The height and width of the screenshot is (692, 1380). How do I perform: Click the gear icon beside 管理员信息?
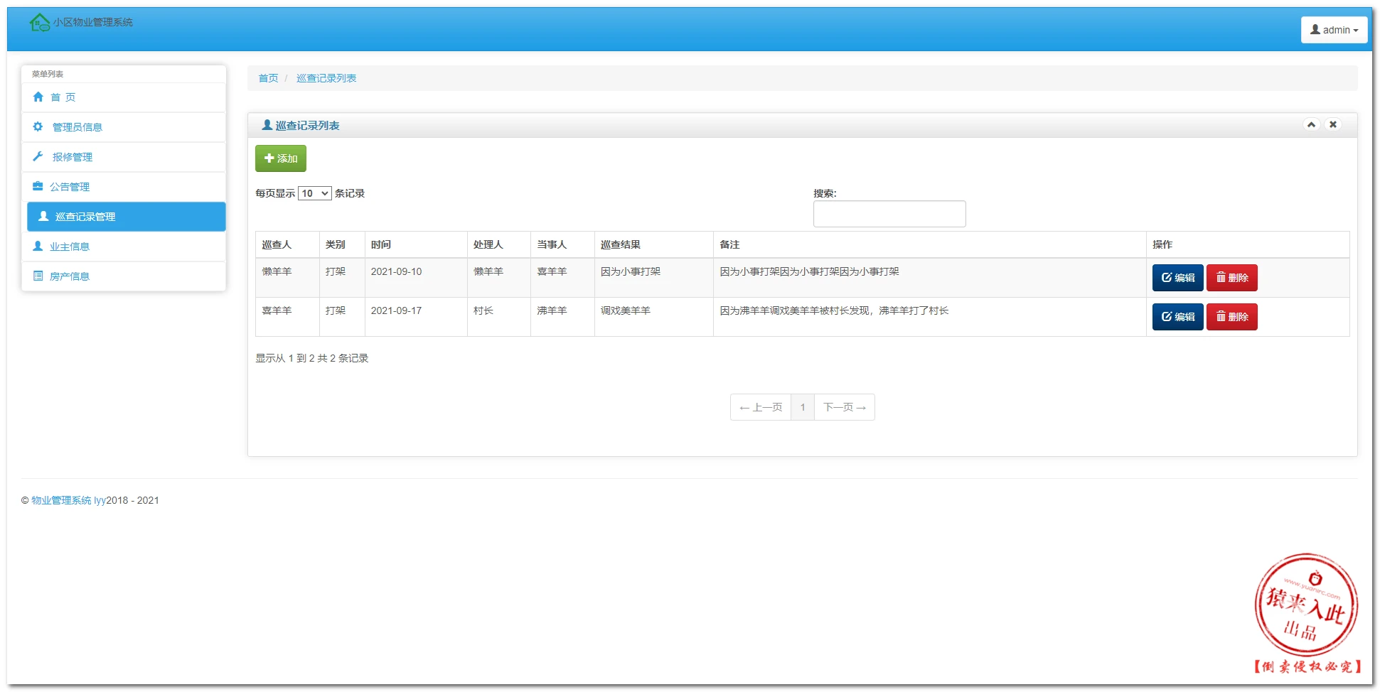38,126
